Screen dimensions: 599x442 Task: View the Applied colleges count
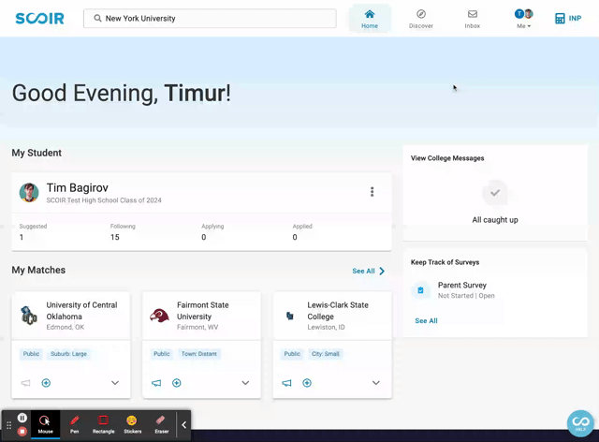click(x=302, y=231)
